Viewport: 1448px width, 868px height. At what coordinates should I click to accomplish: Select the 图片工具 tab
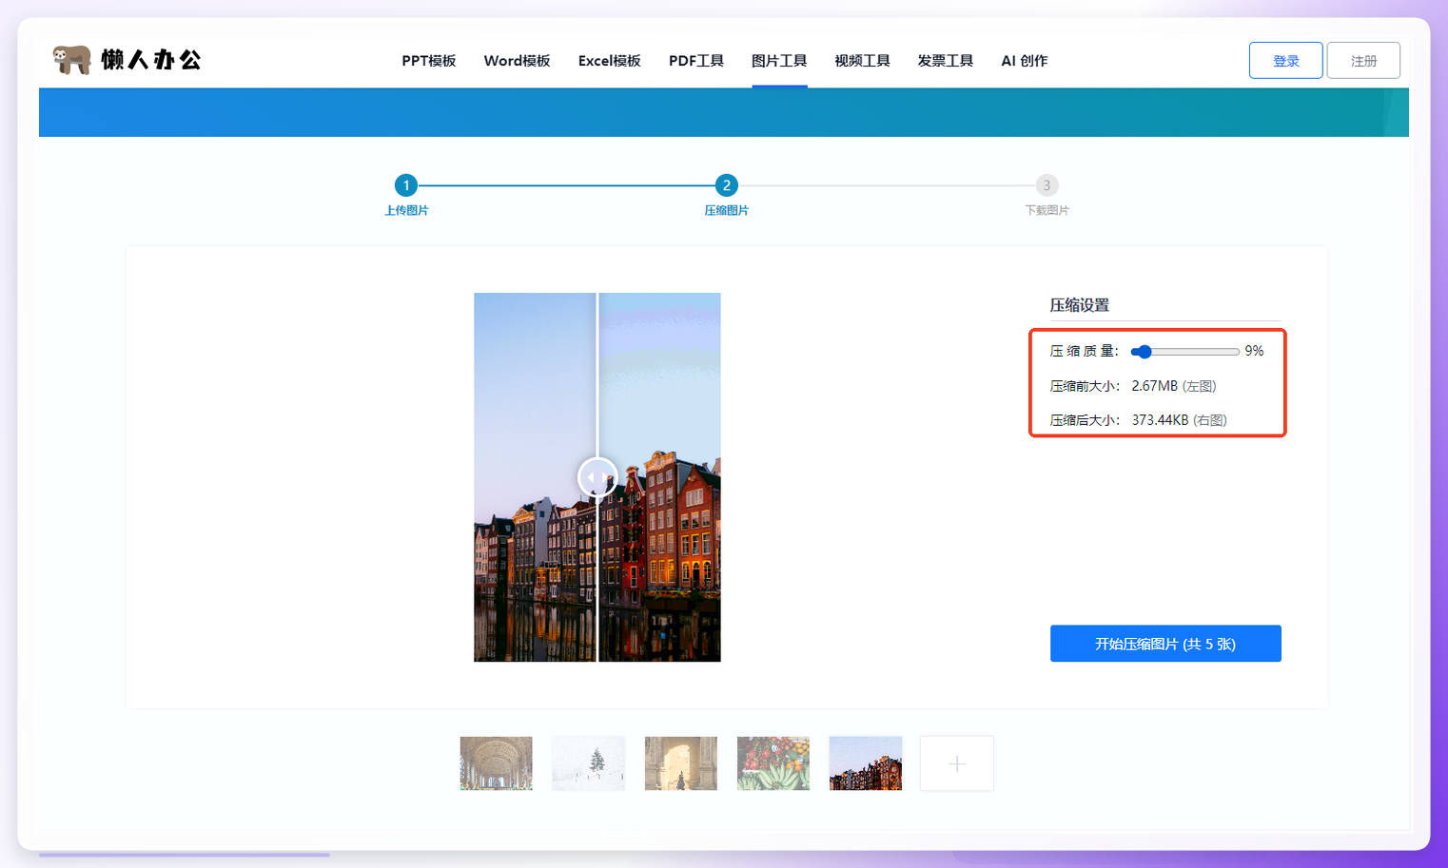779,61
